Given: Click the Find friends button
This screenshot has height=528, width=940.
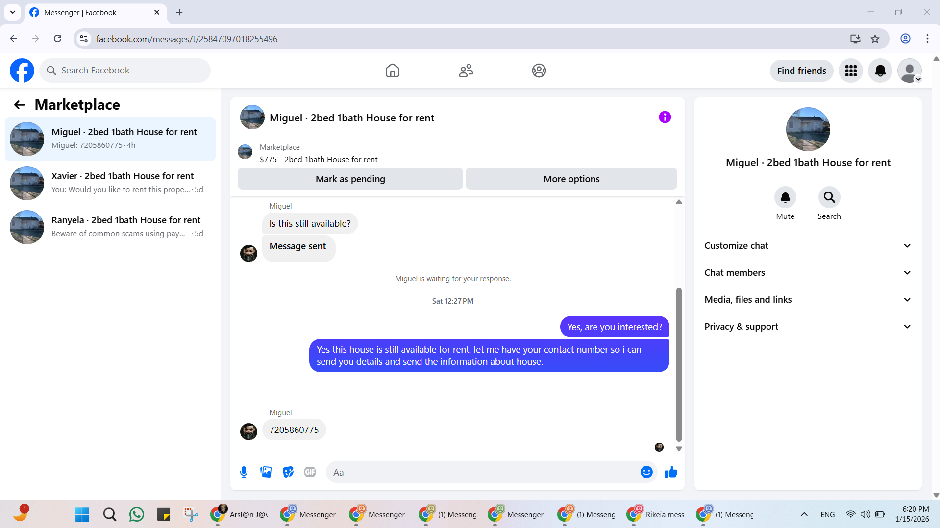Looking at the screenshot, I should tap(801, 71).
